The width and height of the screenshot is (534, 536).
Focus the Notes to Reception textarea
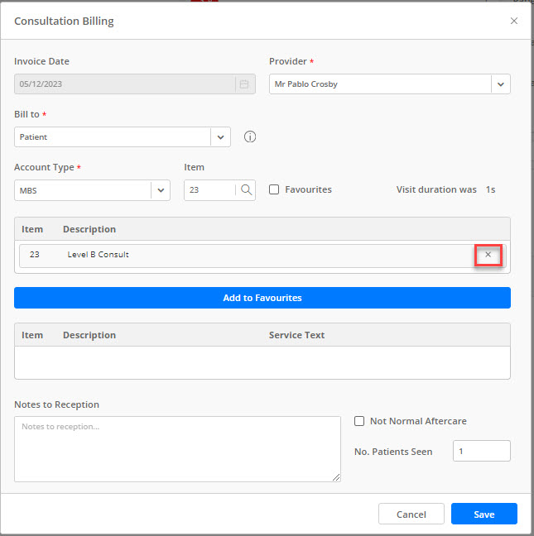pyautogui.click(x=177, y=449)
